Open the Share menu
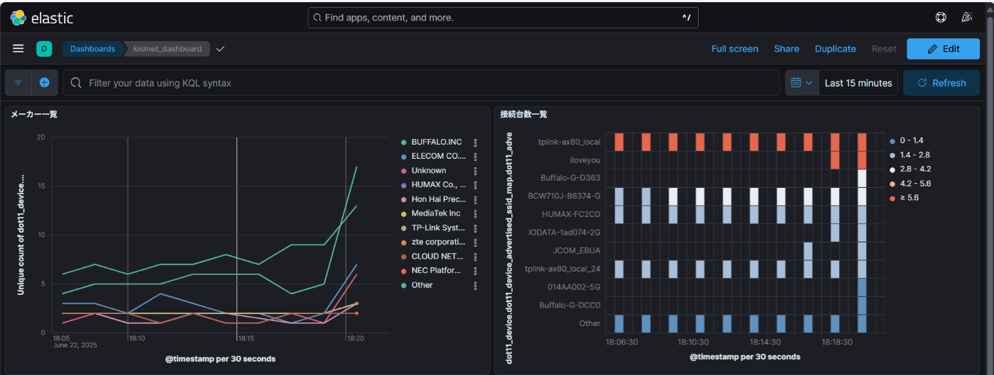The height and width of the screenshot is (375, 994). [x=786, y=49]
